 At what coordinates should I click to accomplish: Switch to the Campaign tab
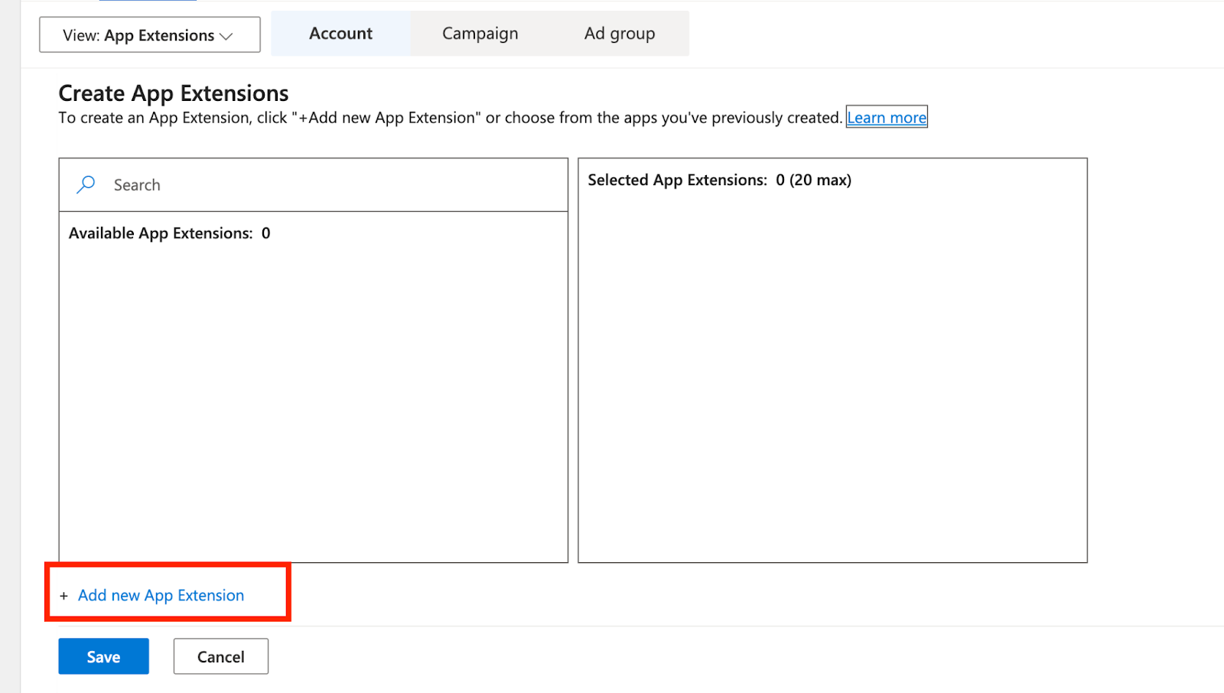click(480, 34)
